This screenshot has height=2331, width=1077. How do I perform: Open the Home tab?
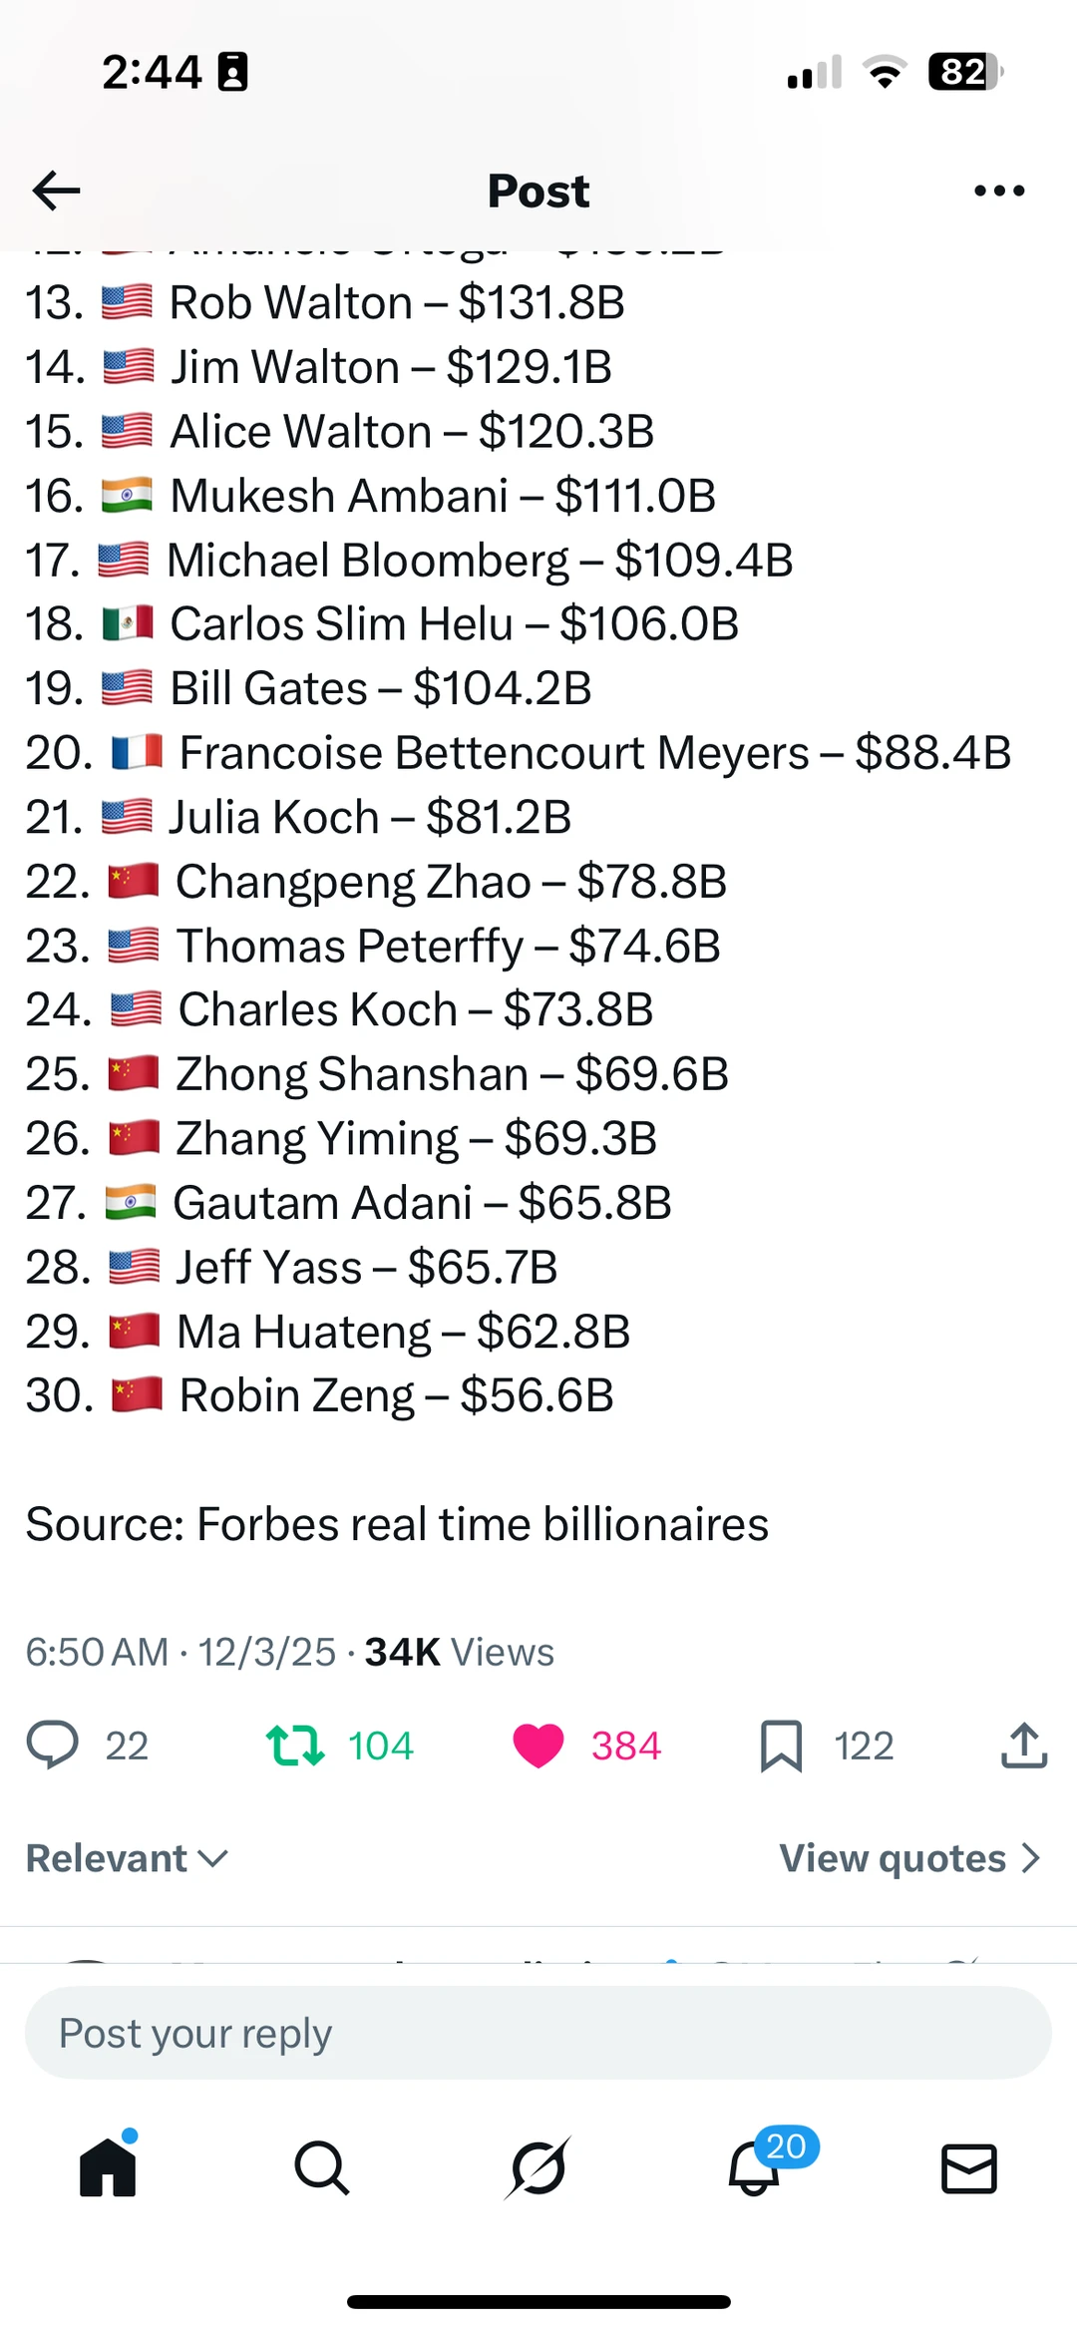pyautogui.click(x=108, y=2166)
